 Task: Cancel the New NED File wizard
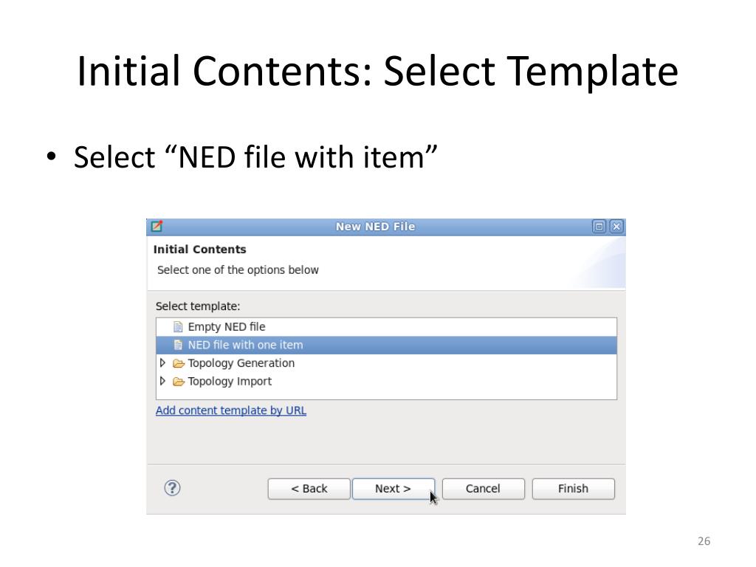pos(483,489)
